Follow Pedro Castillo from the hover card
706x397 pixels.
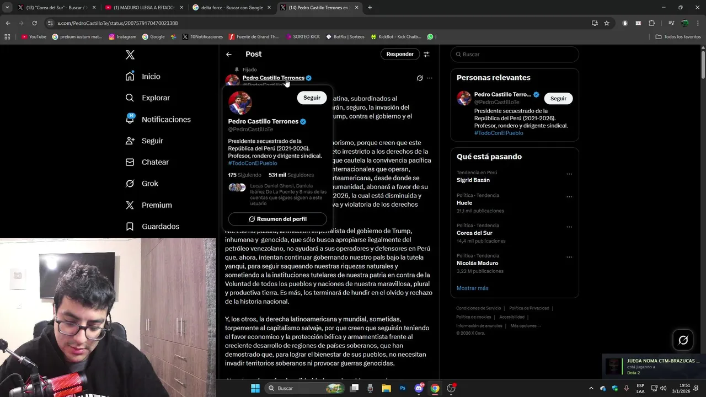coord(312,98)
